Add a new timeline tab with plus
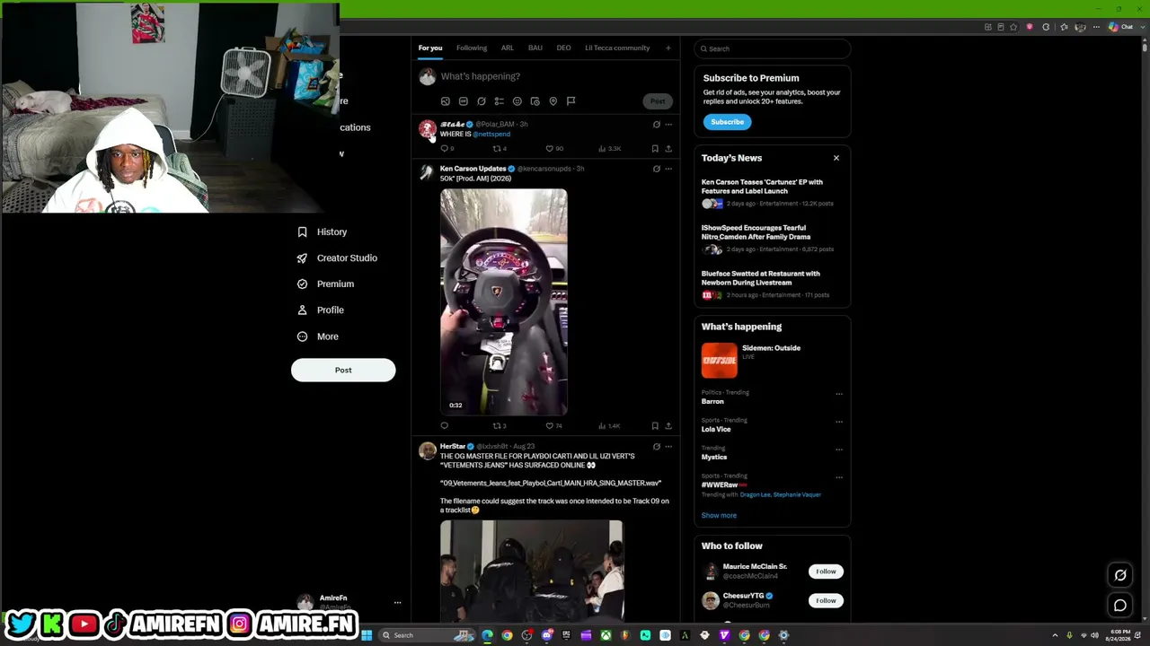Image resolution: width=1150 pixels, height=646 pixels. click(668, 48)
